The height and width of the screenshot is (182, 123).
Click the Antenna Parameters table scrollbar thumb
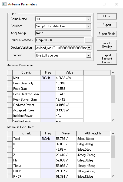113,89
